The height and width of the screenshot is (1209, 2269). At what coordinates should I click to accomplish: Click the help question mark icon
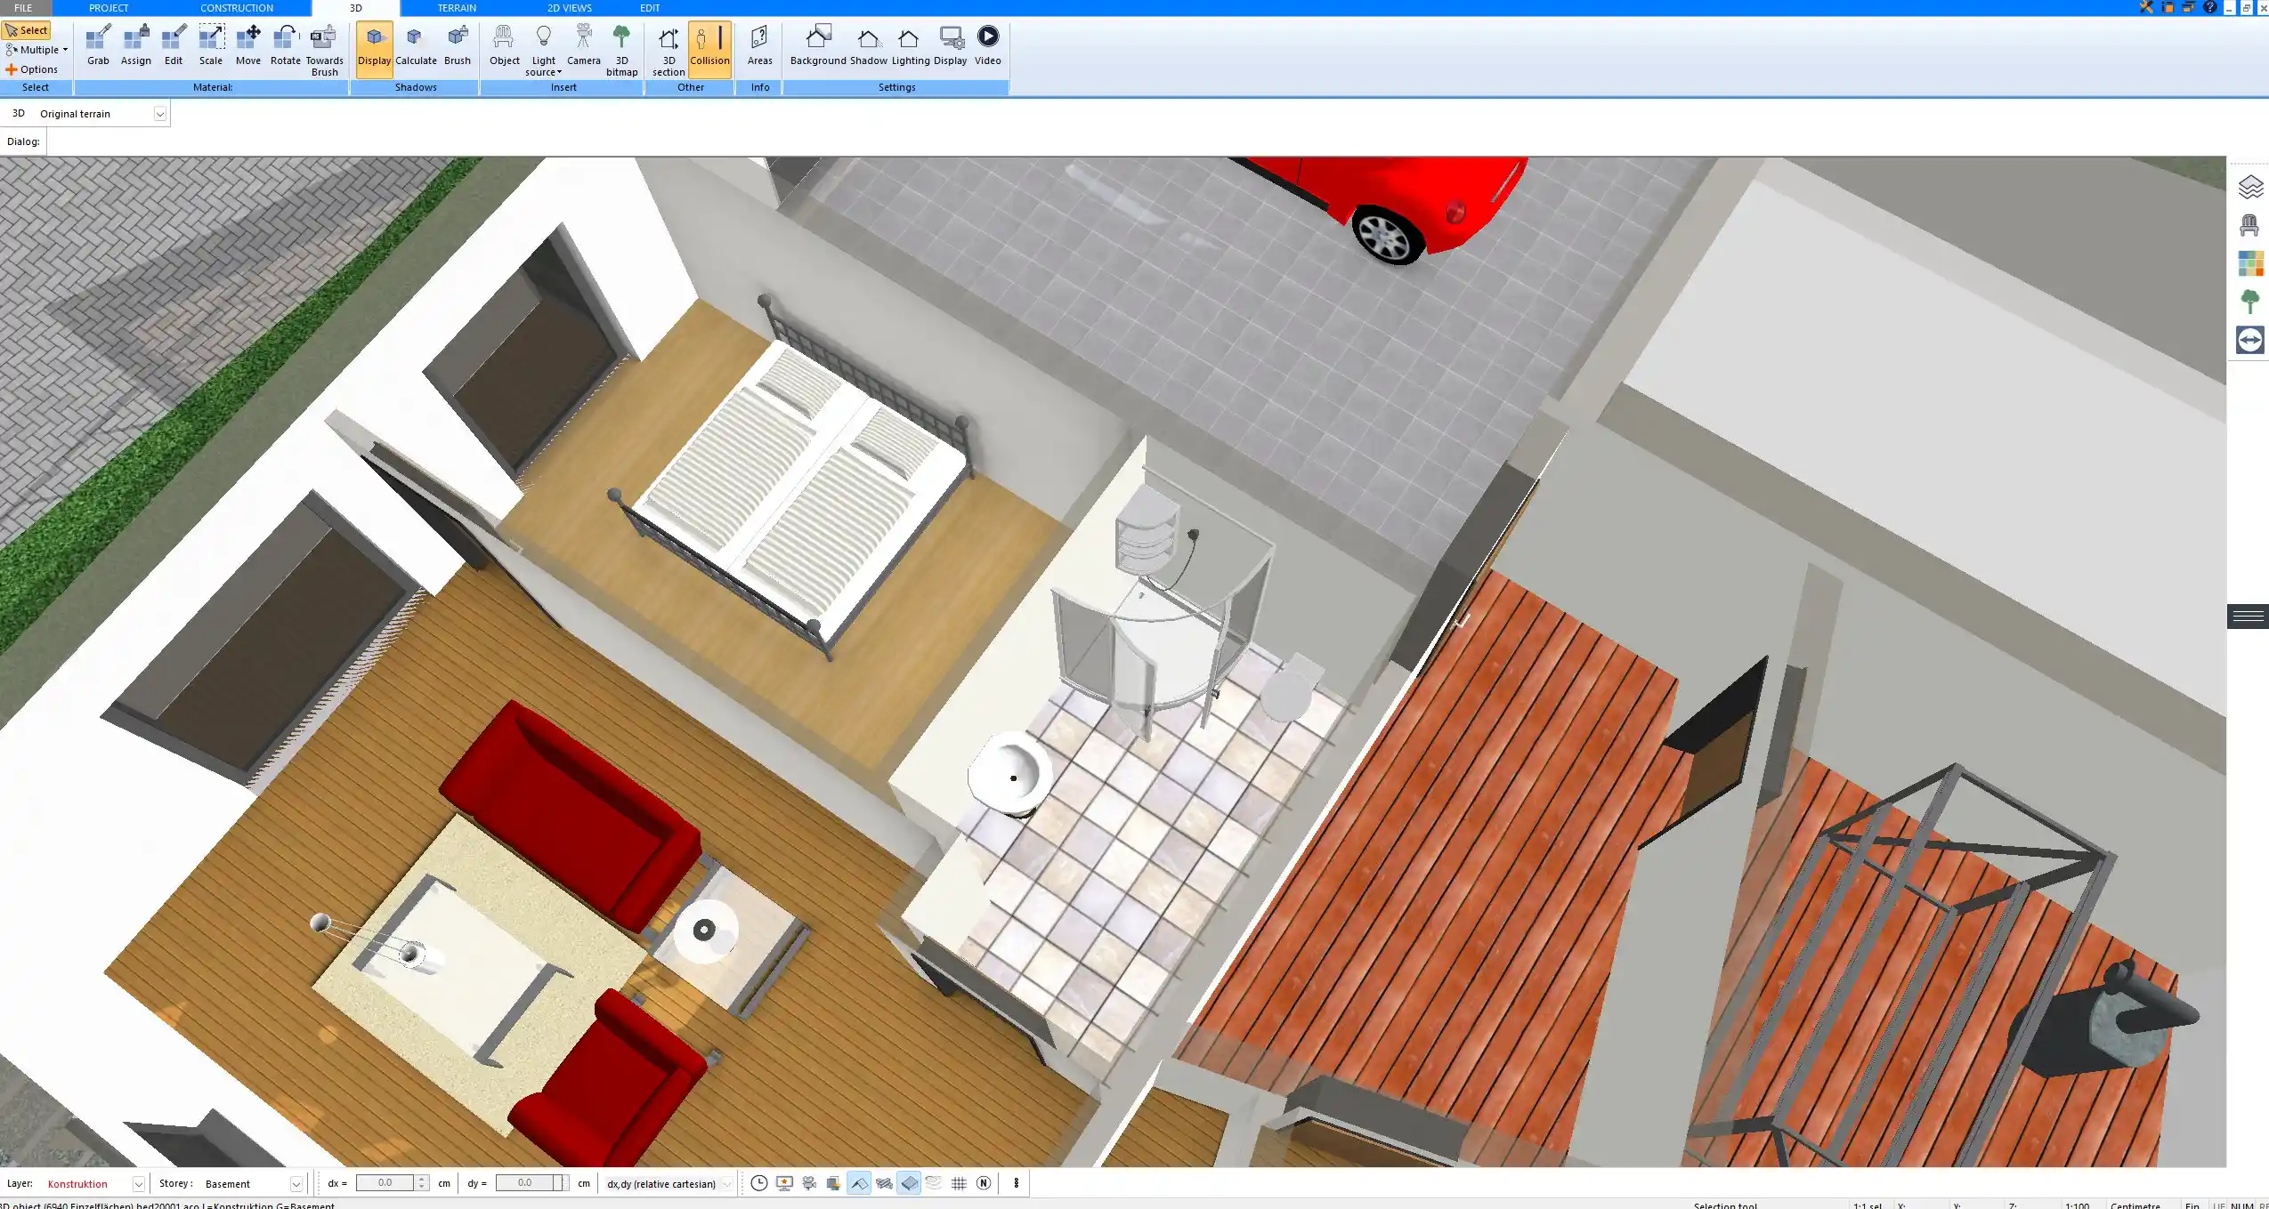pos(2209,7)
